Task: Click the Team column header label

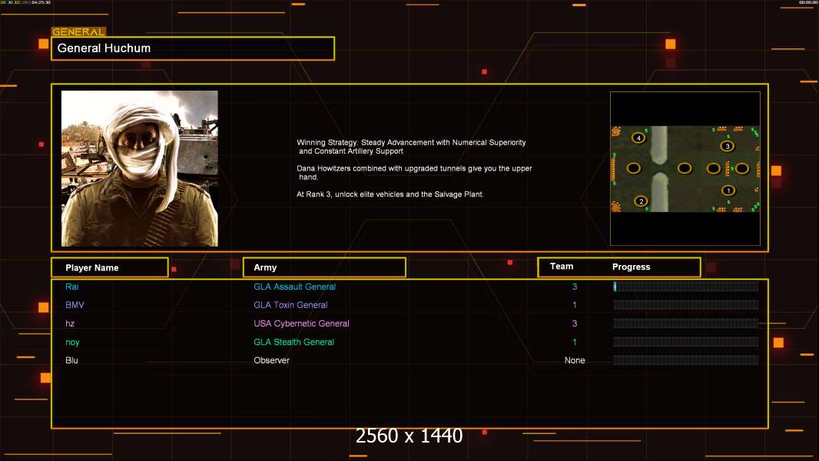Action: pyautogui.click(x=562, y=267)
